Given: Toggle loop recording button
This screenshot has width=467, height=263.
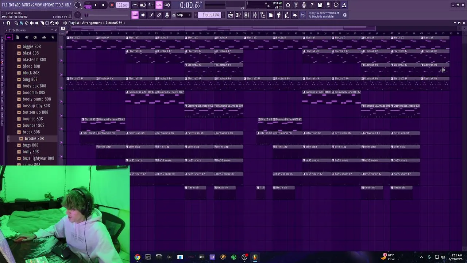Looking at the screenshot, I should [167, 5].
